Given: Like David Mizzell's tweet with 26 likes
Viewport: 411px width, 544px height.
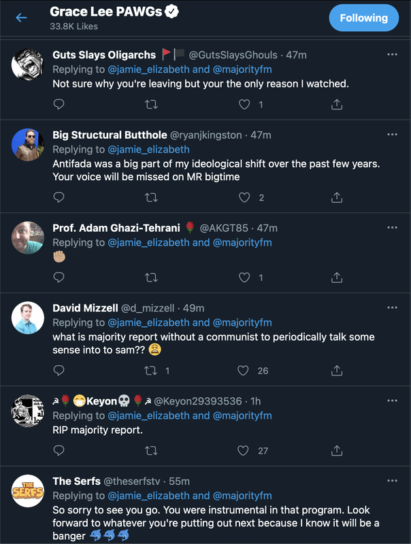Looking at the screenshot, I should click(244, 371).
